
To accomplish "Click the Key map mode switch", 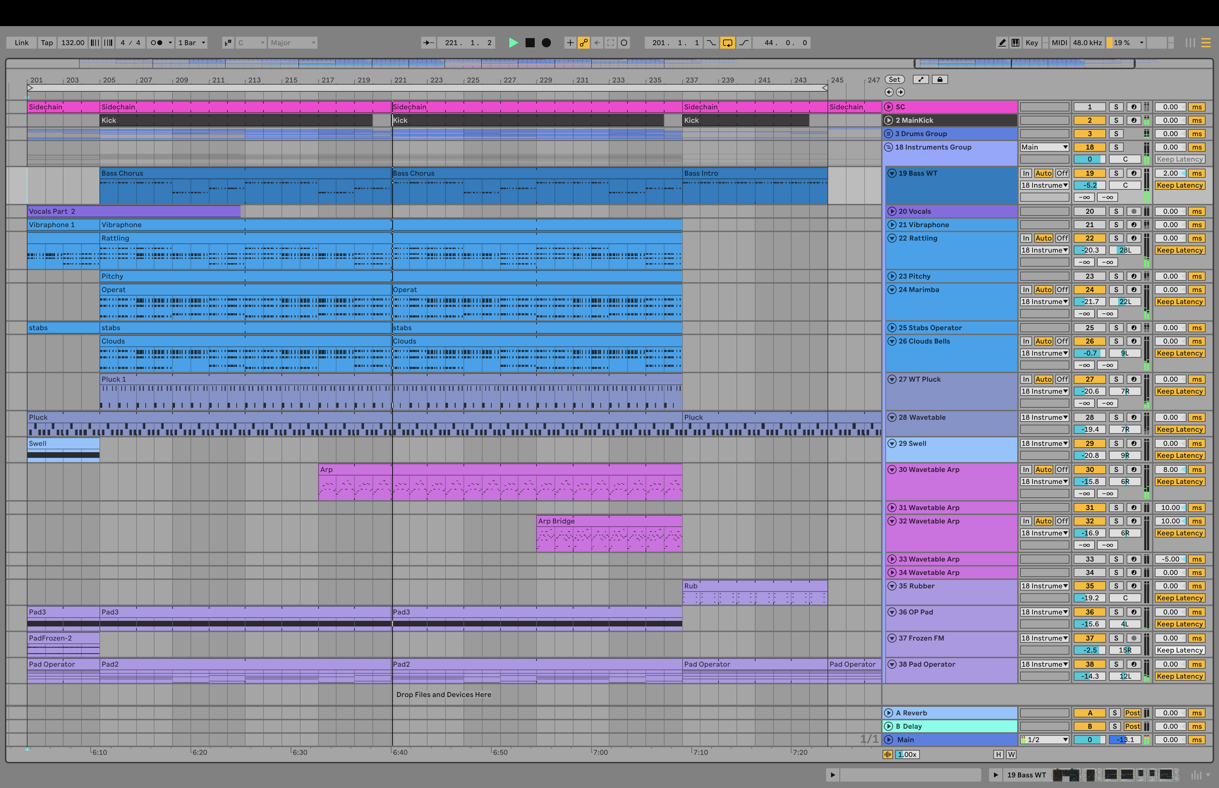I will pos(1031,43).
